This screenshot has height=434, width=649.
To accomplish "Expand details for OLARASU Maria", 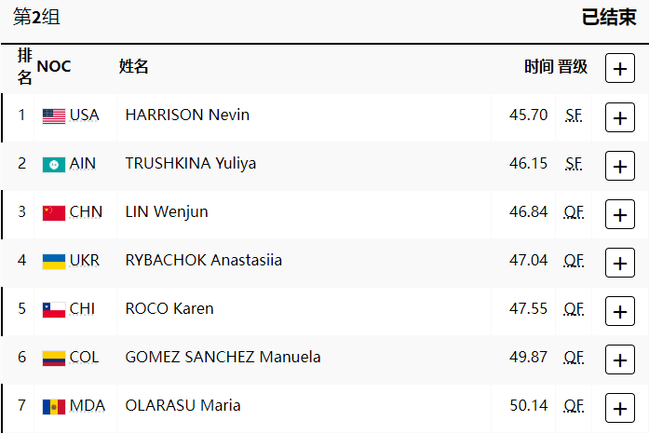I will (620, 408).
